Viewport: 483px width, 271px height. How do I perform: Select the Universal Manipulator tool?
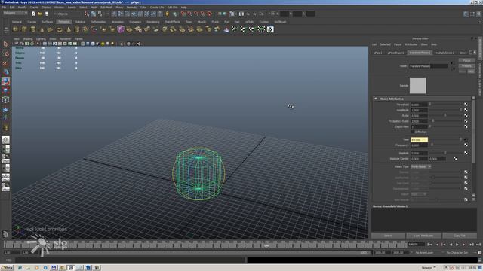click(5, 100)
